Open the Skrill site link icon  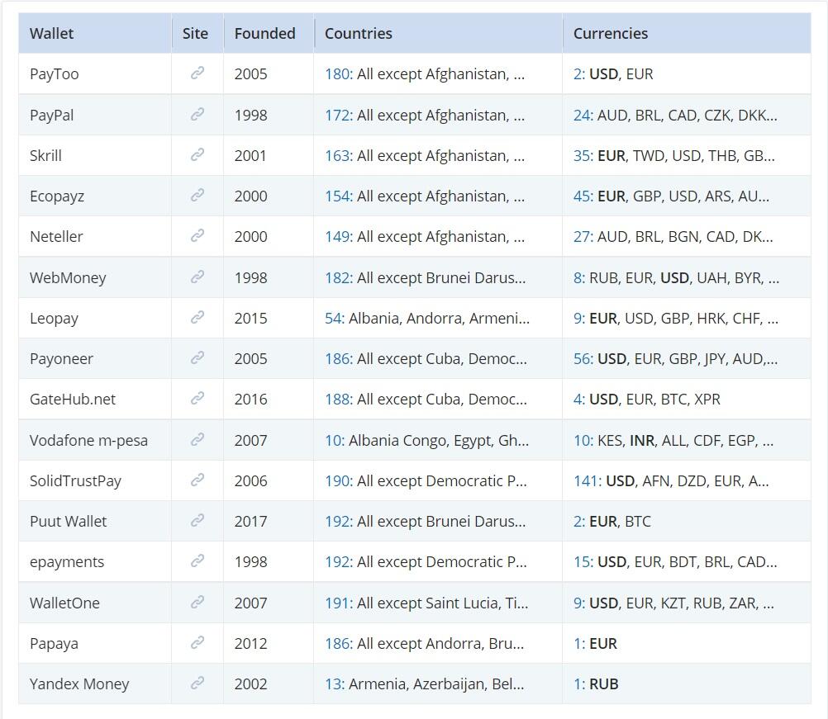click(x=197, y=154)
